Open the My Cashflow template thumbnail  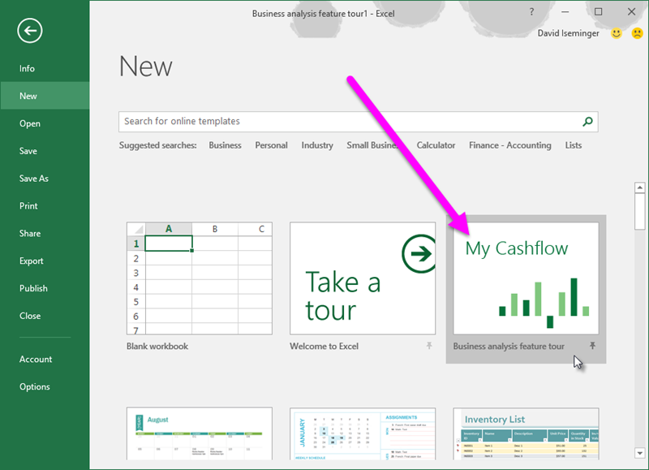point(526,278)
